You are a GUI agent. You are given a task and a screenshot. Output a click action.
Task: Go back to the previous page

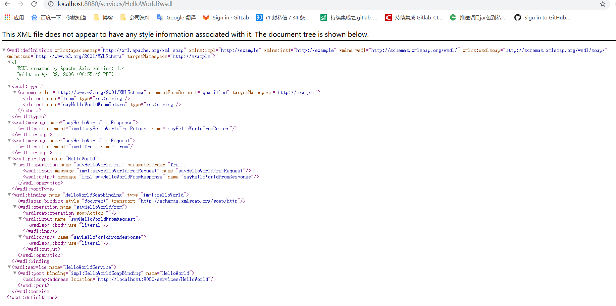tap(7, 4)
